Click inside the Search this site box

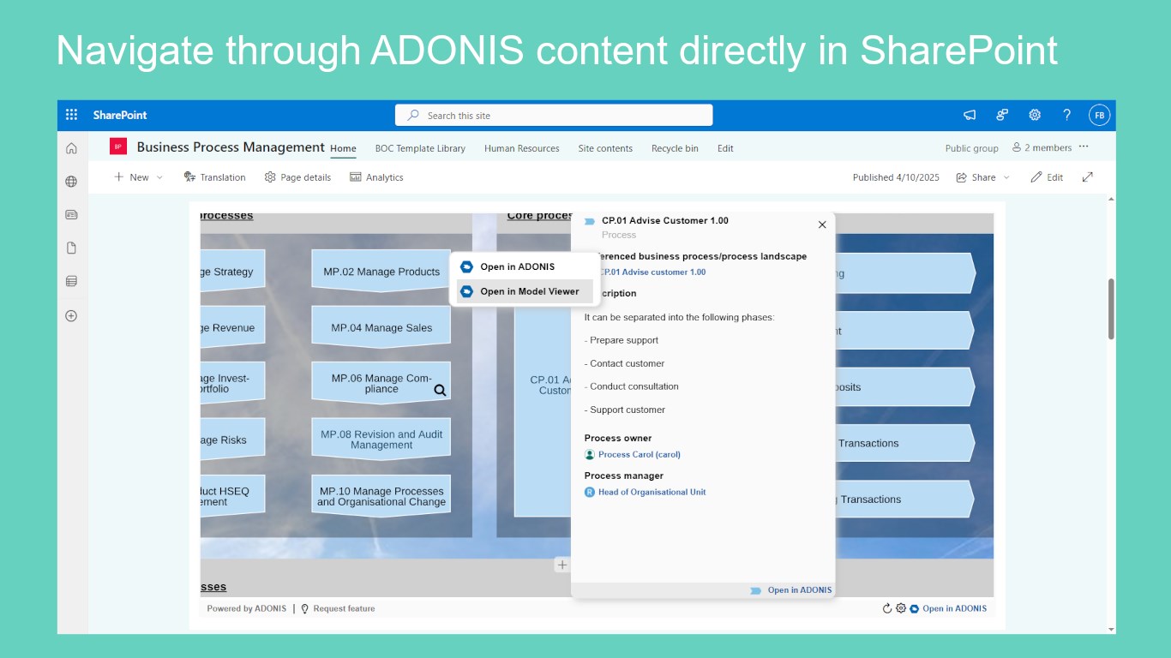click(x=554, y=115)
